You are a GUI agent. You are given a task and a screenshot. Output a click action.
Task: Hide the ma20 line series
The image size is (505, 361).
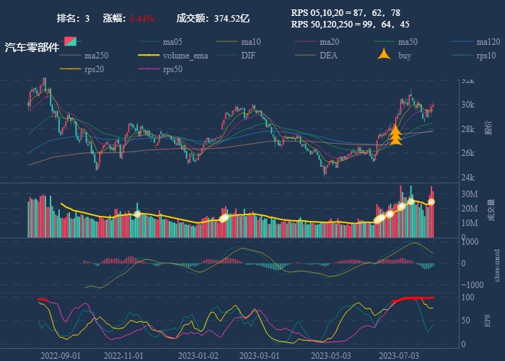[317, 42]
